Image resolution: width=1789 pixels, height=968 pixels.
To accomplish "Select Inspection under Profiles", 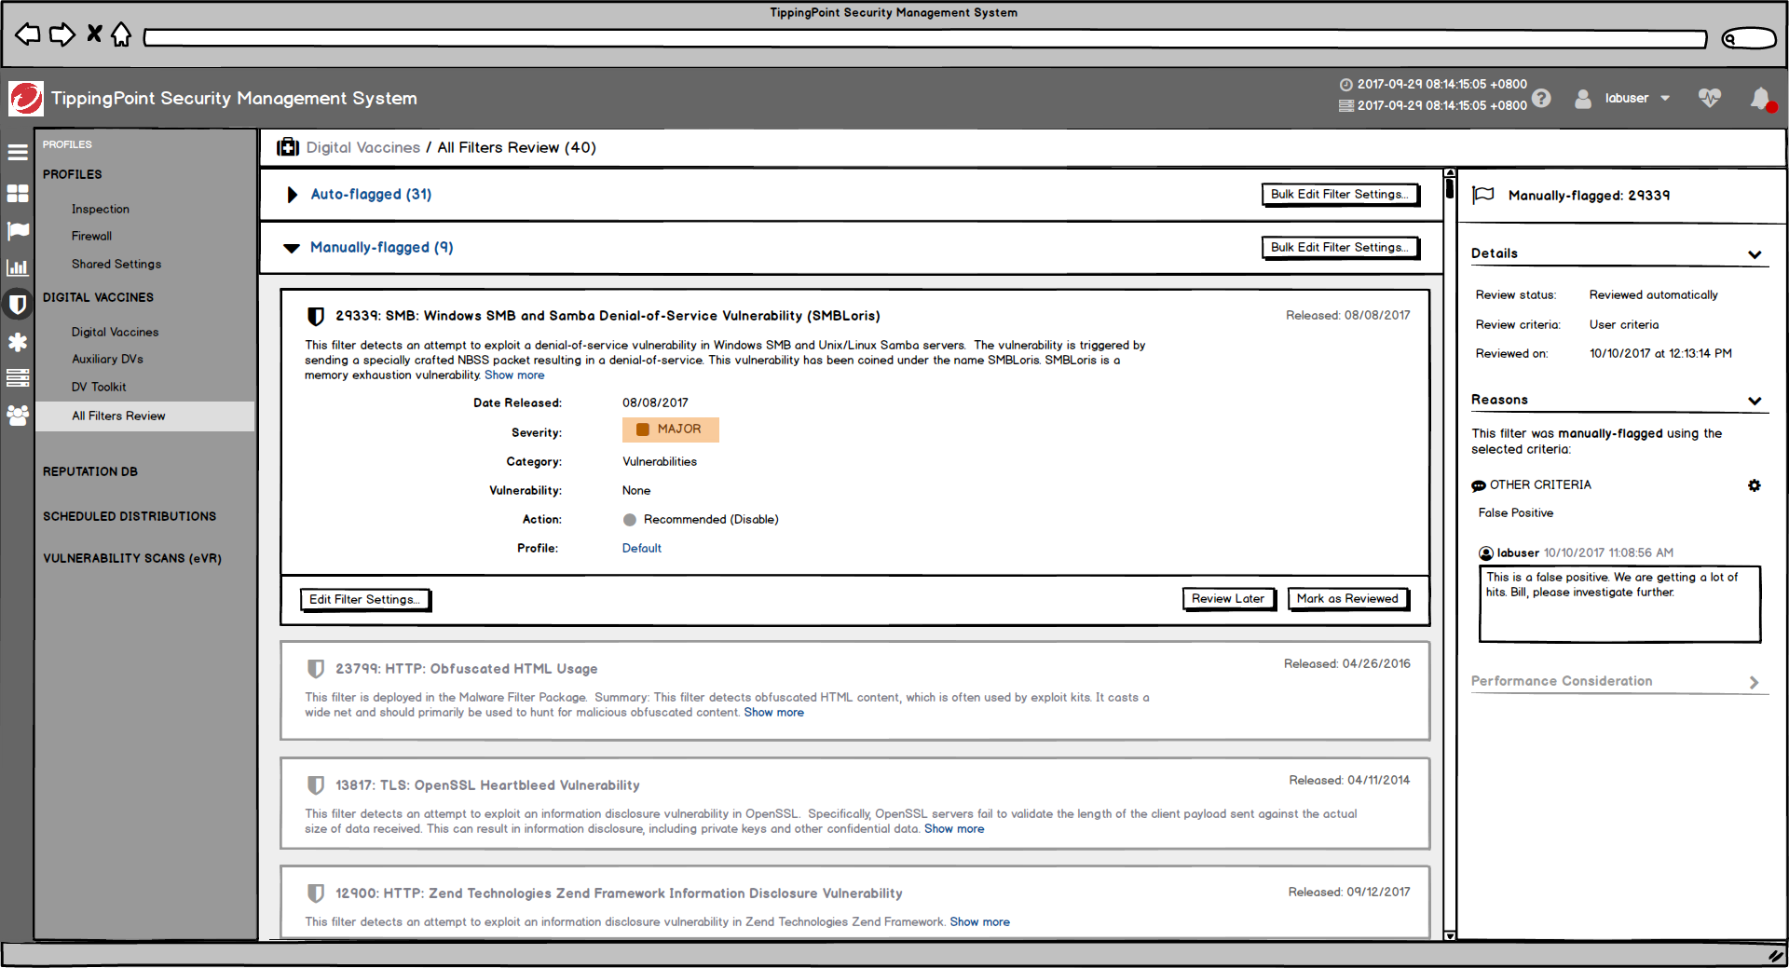I will pos(101,209).
